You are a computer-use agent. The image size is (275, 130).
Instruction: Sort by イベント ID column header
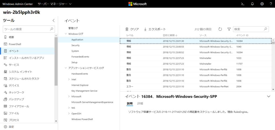coord(242,35)
